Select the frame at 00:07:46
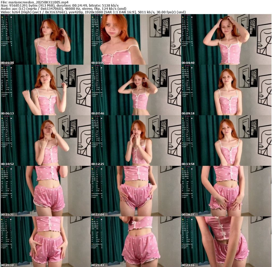 coord(136,90)
